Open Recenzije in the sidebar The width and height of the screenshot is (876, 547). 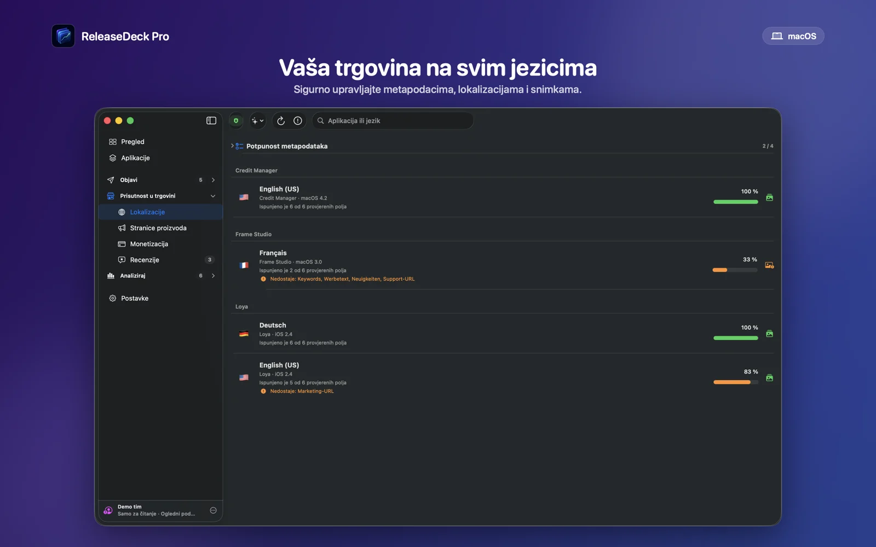pyautogui.click(x=160, y=260)
